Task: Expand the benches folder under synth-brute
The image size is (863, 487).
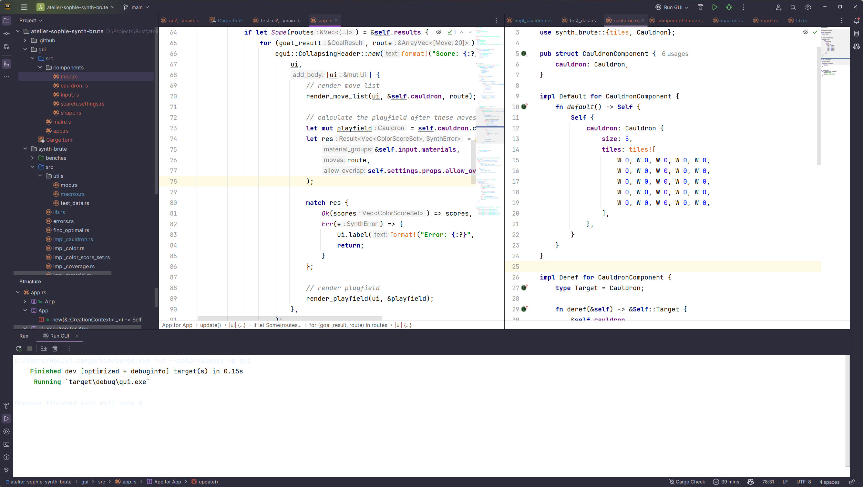Action: point(33,158)
